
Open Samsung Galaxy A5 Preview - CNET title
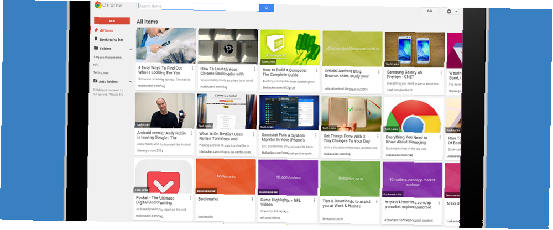coord(404,75)
